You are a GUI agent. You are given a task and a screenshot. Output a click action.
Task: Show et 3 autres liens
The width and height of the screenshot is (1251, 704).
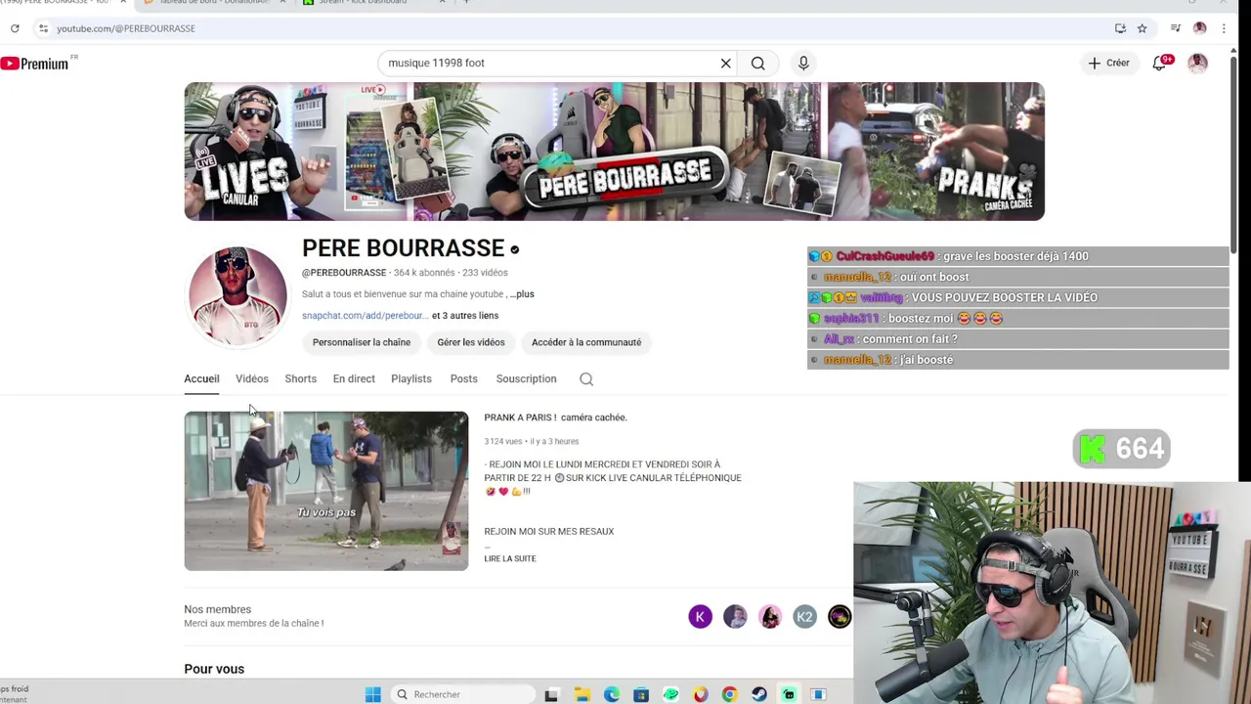(x=465, y=315)
